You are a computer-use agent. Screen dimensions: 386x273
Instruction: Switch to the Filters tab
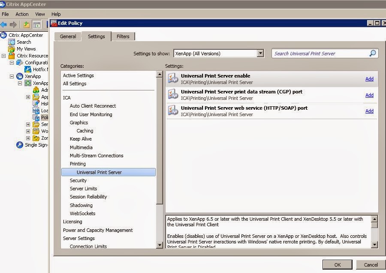click(123, 36)
